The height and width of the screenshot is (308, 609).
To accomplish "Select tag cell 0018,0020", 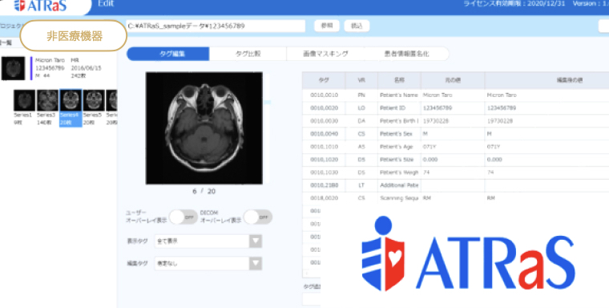I will [x=324, y=198].
